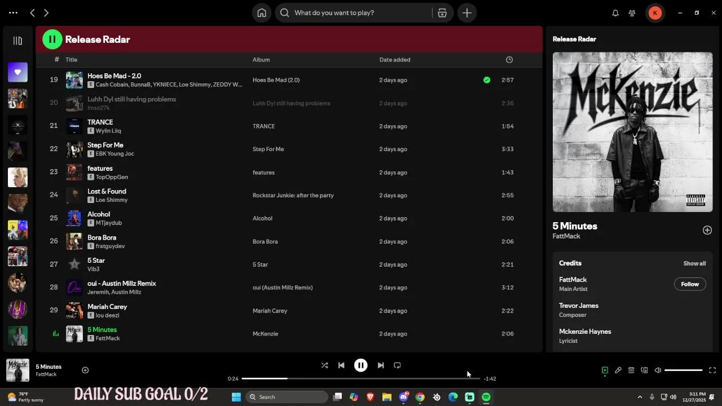Show hidden system tray icons
This screenshot has width=722, height=406.
point(640,397)
